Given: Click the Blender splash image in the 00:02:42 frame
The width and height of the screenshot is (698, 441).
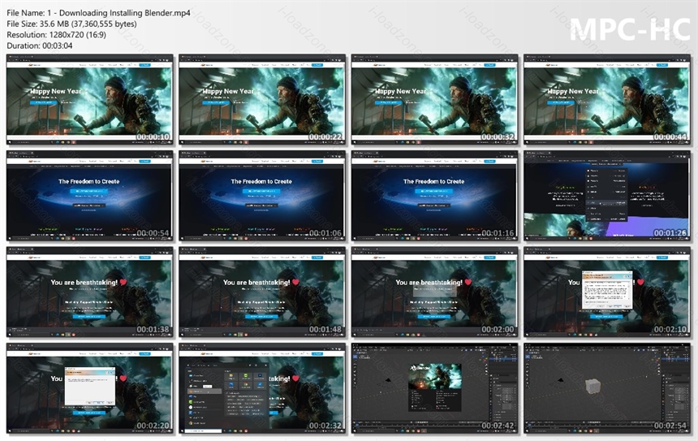Looking at the screenshot, I should coord(435,376).
